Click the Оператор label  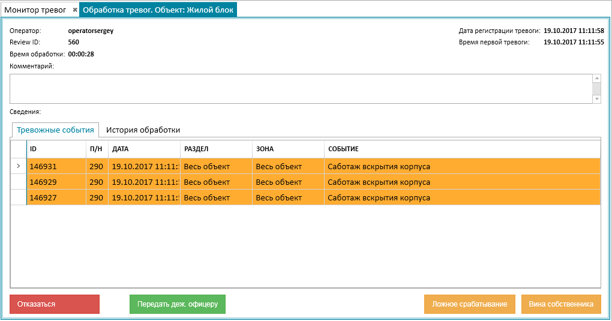coord(25,31)
